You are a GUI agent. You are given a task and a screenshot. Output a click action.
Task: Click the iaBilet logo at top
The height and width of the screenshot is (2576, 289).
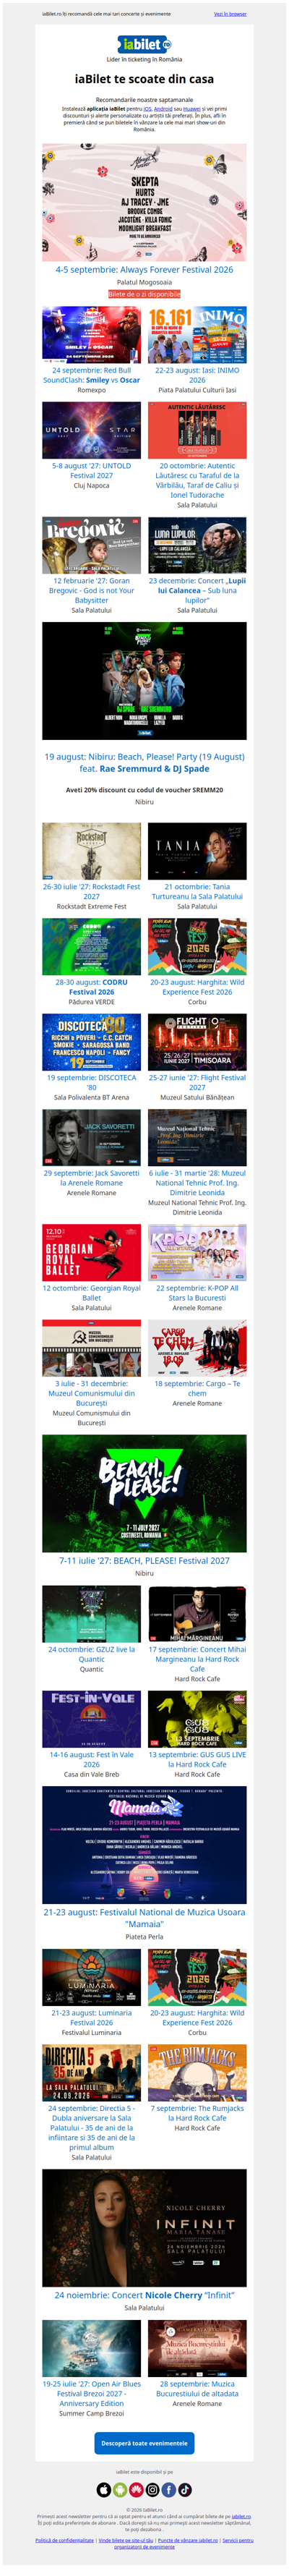[144, 44]
